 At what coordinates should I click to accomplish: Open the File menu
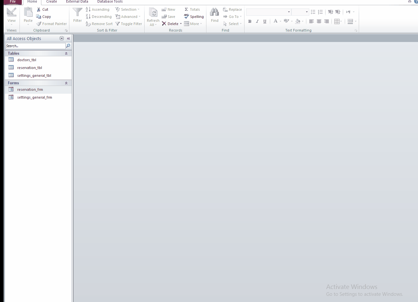13,2
